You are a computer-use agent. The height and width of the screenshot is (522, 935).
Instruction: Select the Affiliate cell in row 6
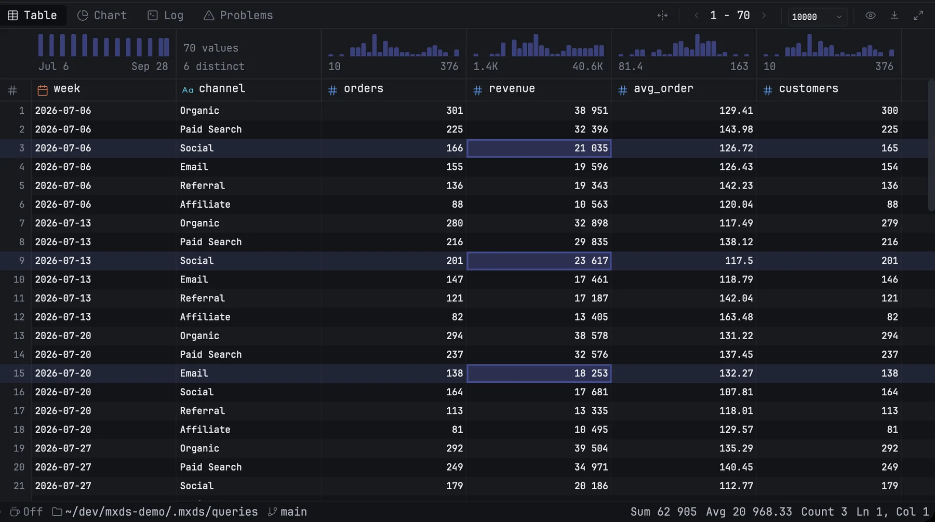click(248, 205)
